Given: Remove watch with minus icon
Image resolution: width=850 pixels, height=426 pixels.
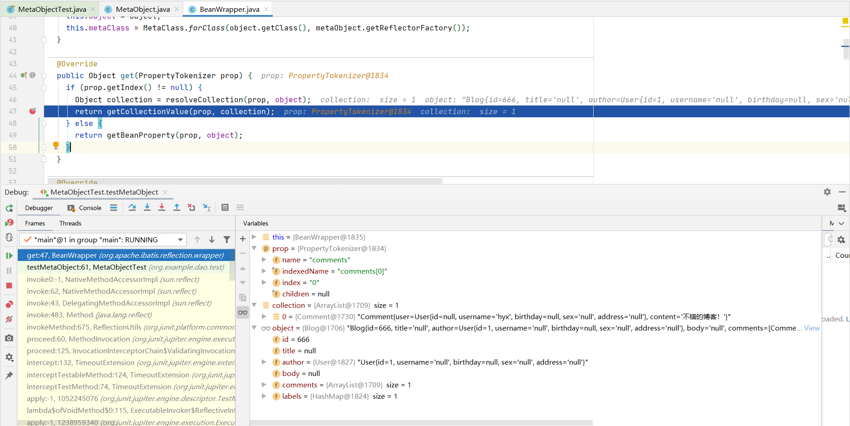Looking at the screenshot, I should tap(243, 253).
